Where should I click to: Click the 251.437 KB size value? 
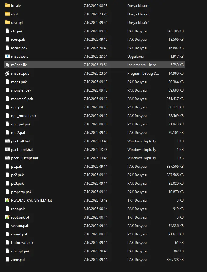coord(175,99)
